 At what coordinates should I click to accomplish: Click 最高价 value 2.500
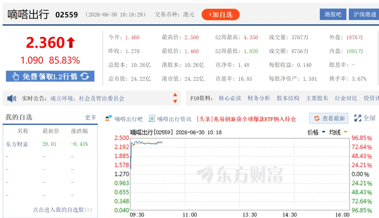click(192, 38)
